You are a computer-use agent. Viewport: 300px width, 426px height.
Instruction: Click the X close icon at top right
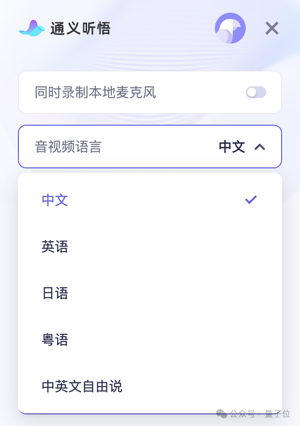(x=272, y=28)
